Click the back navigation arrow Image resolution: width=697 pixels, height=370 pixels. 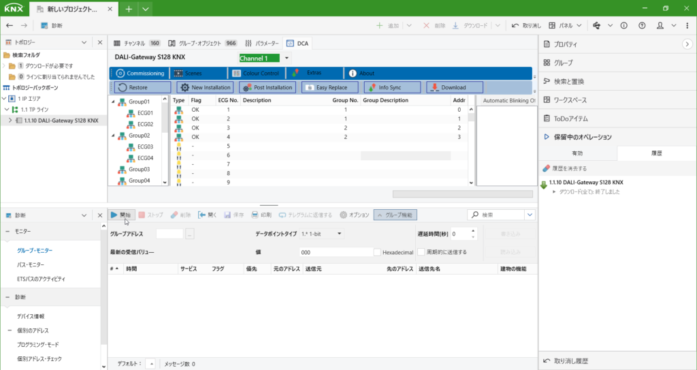10,26
